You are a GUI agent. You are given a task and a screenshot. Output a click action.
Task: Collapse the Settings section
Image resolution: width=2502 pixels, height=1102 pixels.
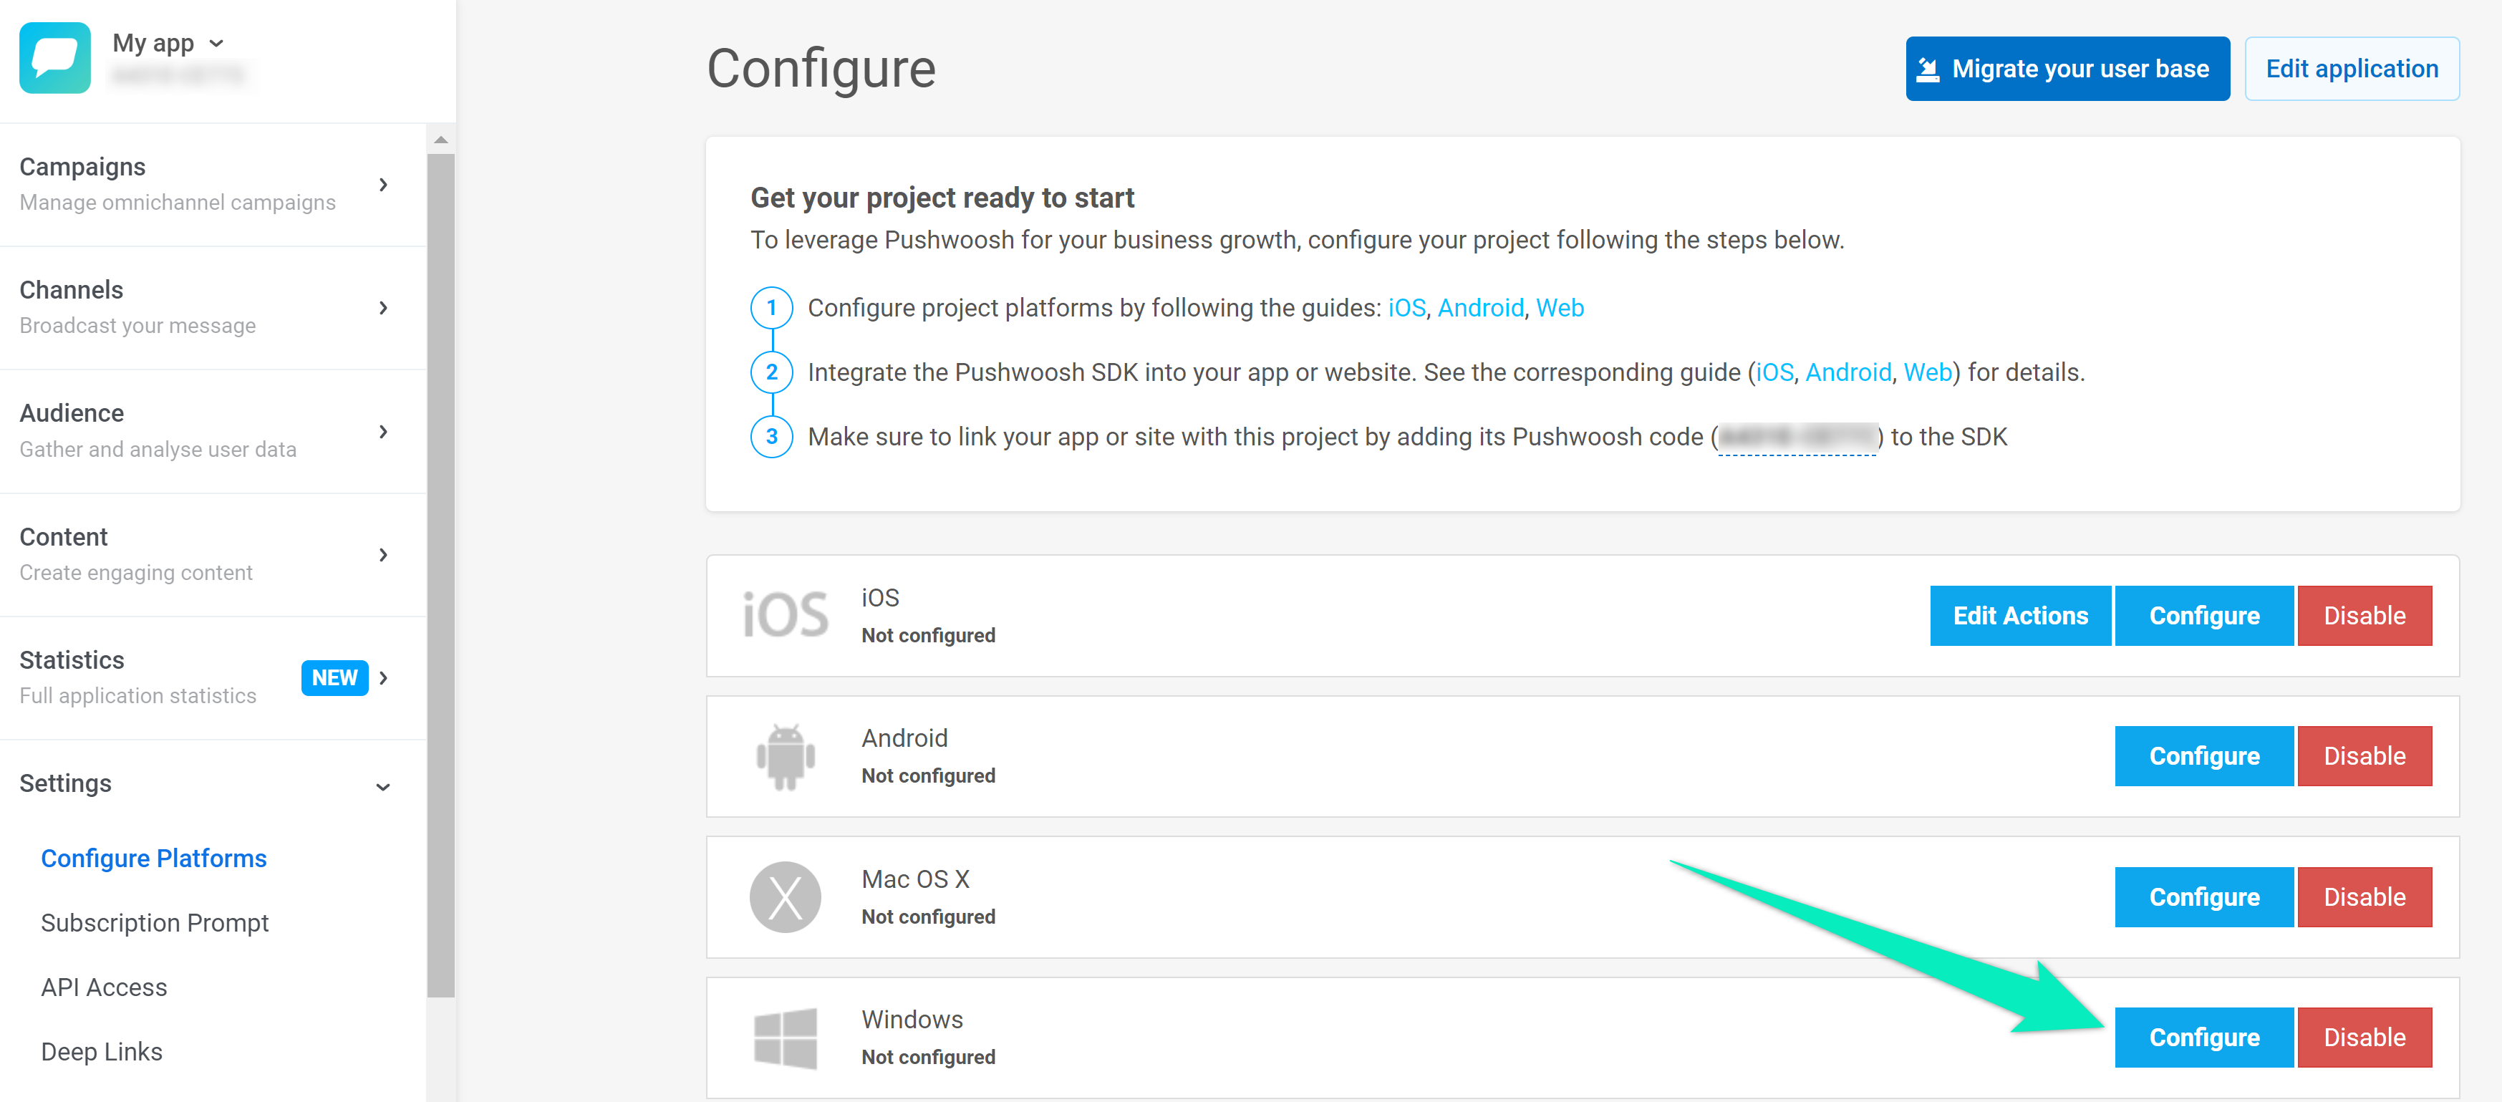382,786
